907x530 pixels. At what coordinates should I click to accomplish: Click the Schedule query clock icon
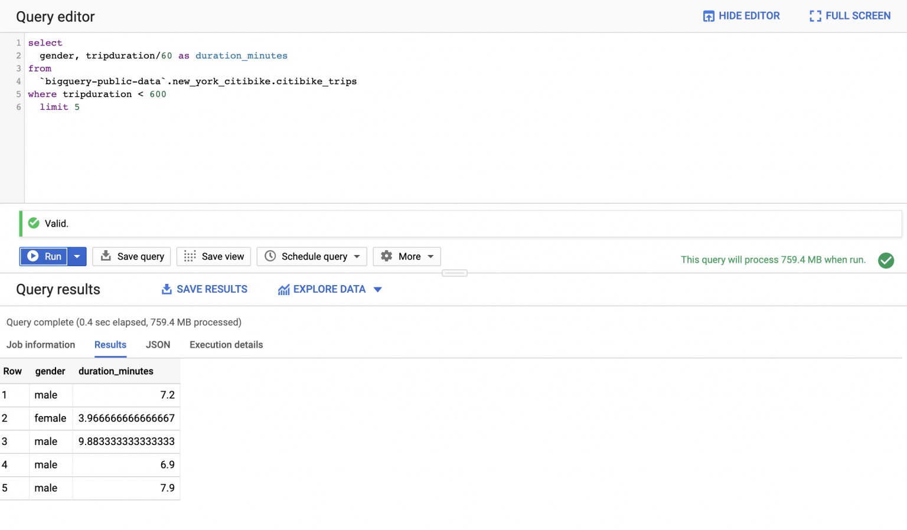[x=270, y=256]
